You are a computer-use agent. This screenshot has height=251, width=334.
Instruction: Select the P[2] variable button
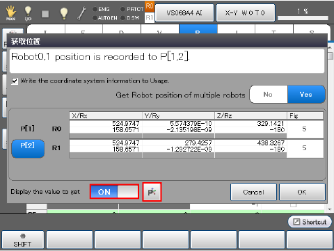[x=28, y=149]
